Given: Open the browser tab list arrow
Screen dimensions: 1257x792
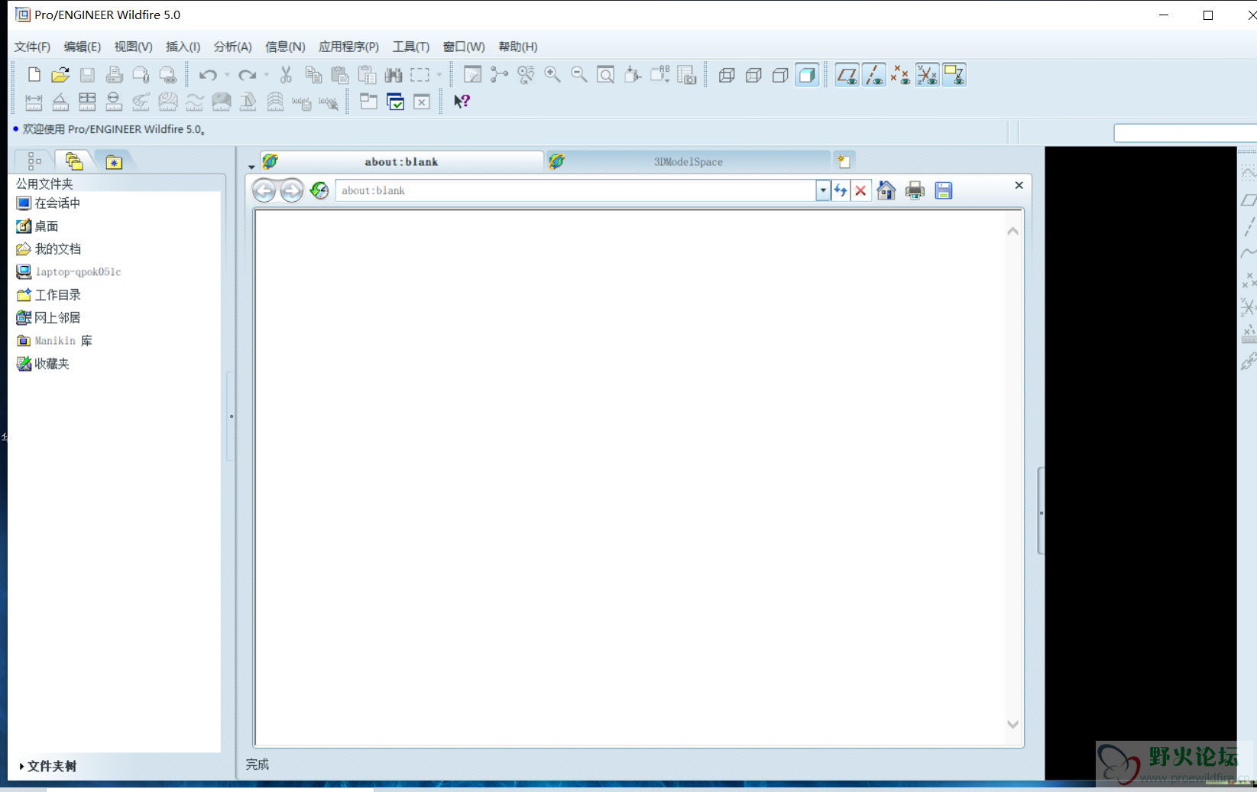Looking at the screenshot, I should pos(251,167).
